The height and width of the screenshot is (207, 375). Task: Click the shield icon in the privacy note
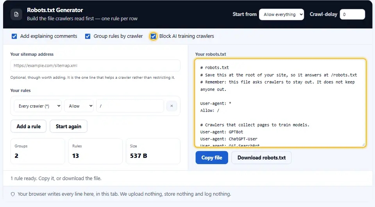coord(12,194)
